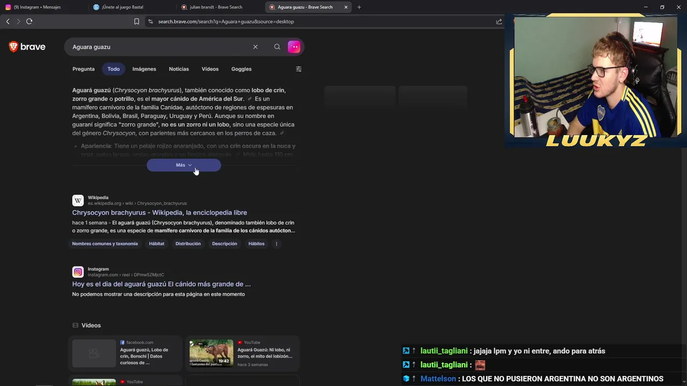Screen dimensions: 687x386
Task: Go back with the browser back arrow
Action: (x=8, y=21)
